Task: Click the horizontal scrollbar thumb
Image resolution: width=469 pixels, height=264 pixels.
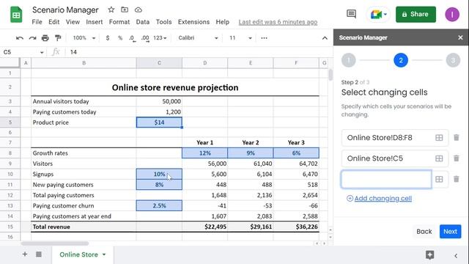Action: pos(55,243)
